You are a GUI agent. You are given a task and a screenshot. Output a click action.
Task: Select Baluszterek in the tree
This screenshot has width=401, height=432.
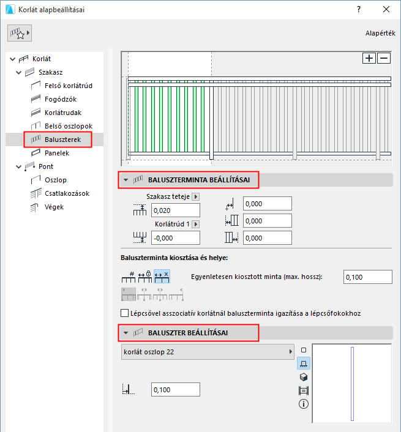[62, 140]
